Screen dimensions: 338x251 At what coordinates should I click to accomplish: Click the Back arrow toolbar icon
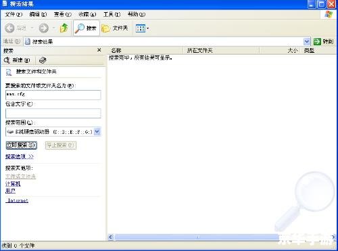coord(9,28)
